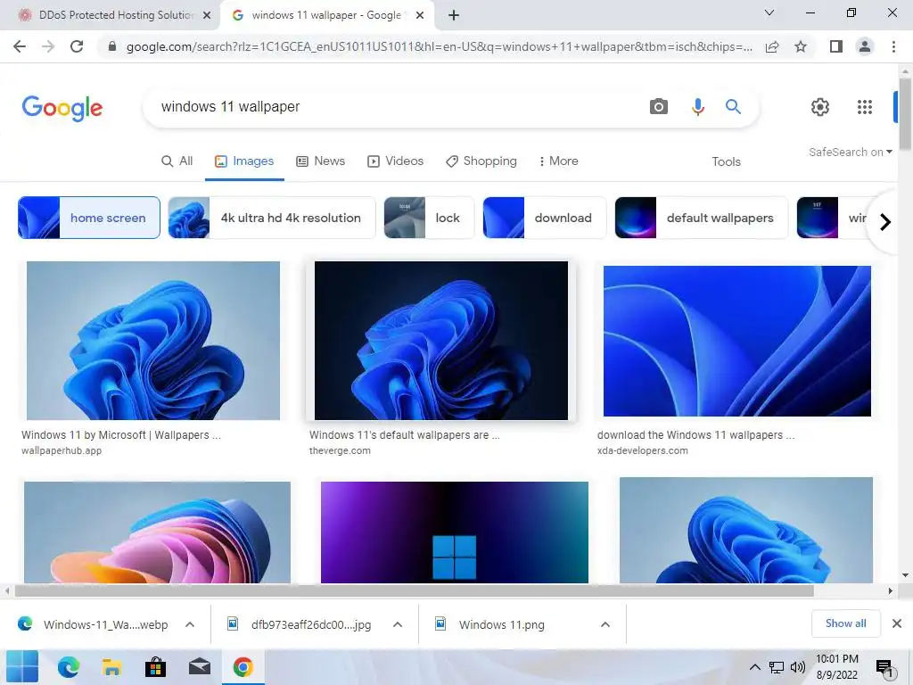Launch Microsoft Edge from the taskbar
The width and height of the screenshot is (913, 685).
point(68,667)
